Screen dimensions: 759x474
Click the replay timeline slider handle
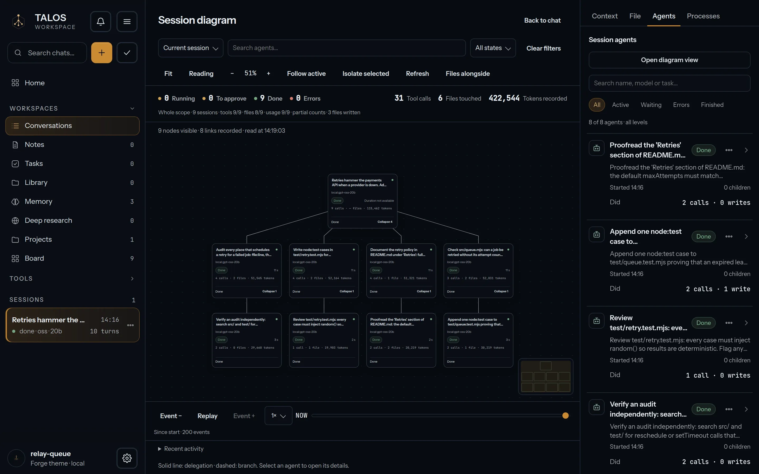tap(566, 416)
